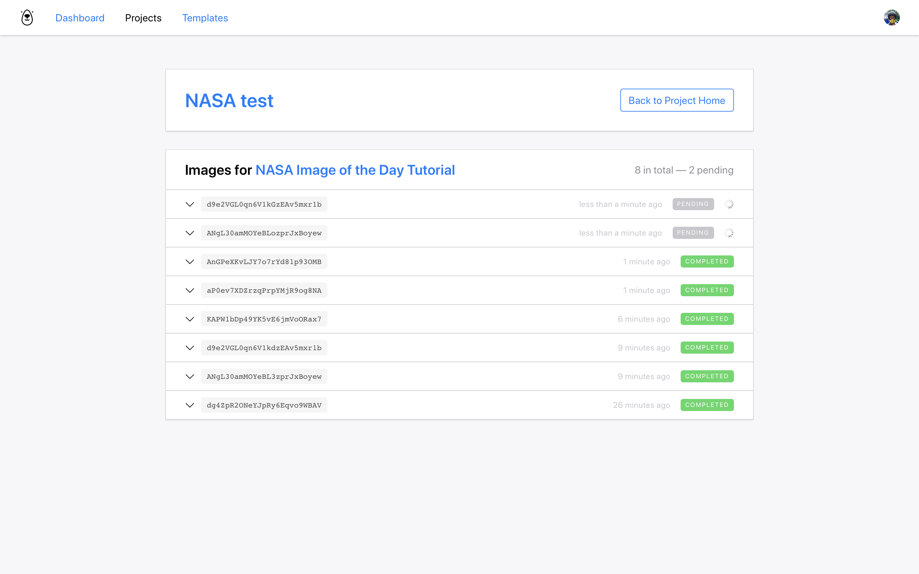Click PENDING badge on first image row
This screenshot has height=574, width=919.
click(x=693, y=204)
